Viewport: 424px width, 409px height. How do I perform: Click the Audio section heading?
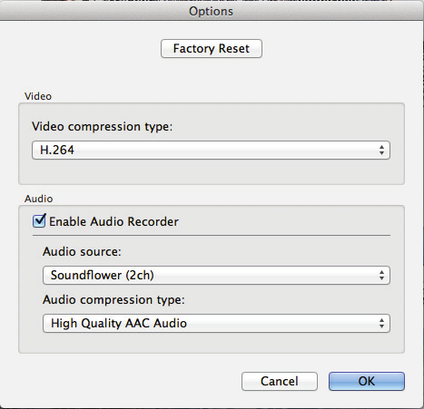point(39,199)
